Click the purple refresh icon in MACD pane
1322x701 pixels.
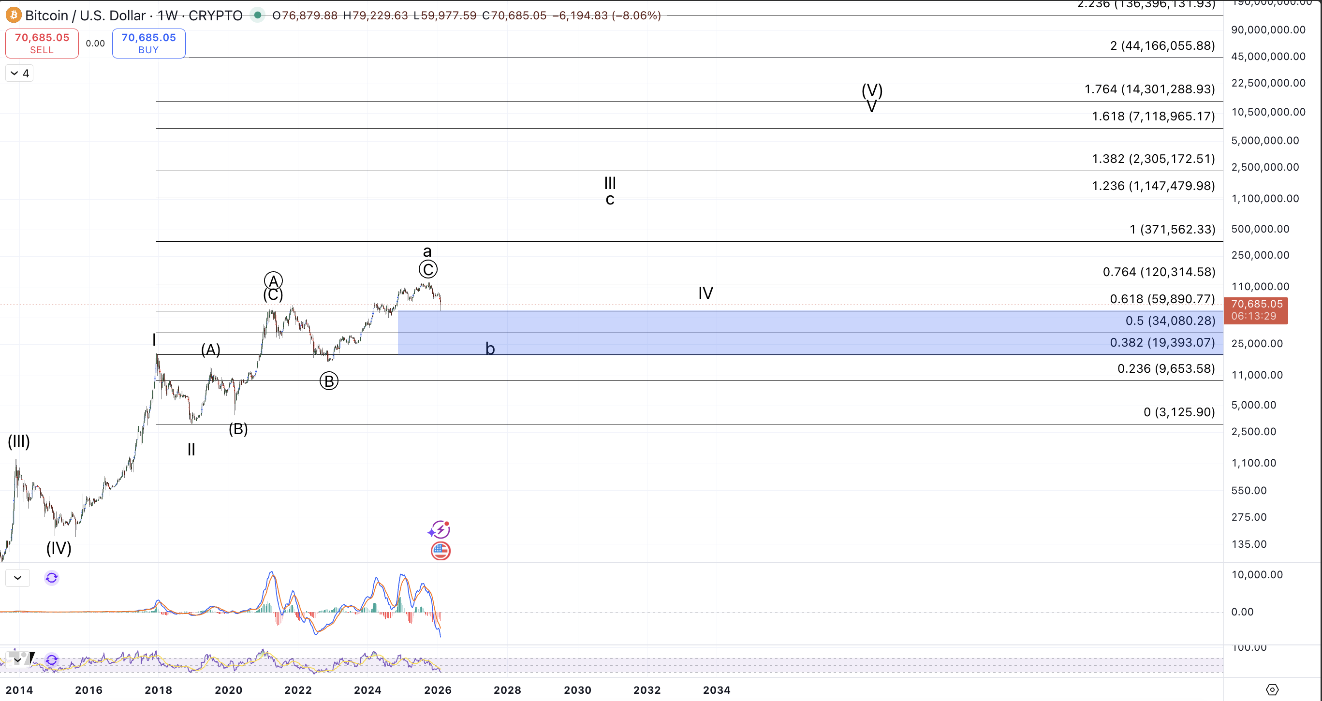point(51,578)
